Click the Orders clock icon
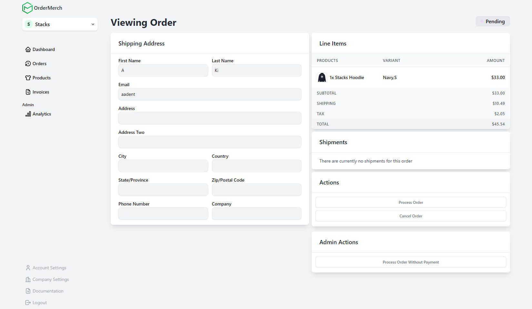Viewport: 532px width, 309px height. (28, 64)
